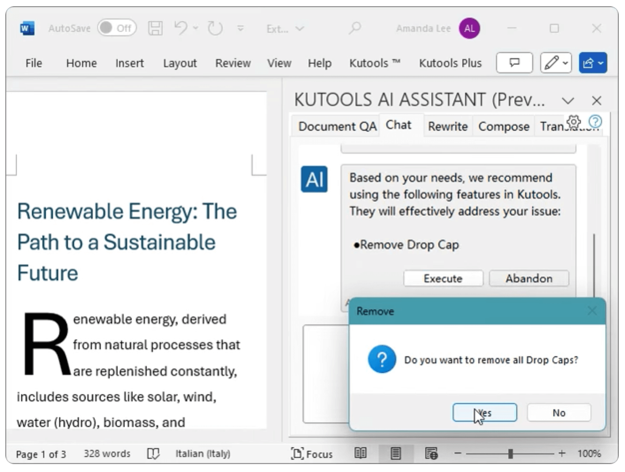Open the Help ribbon tab
The height and width of the screenshot is (472, 625).
point(320,63)
